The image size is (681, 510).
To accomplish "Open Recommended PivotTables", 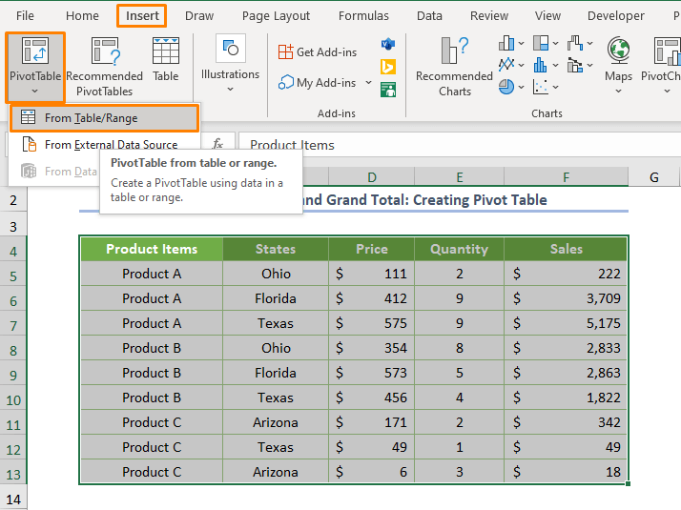I will tap(105, 67).
